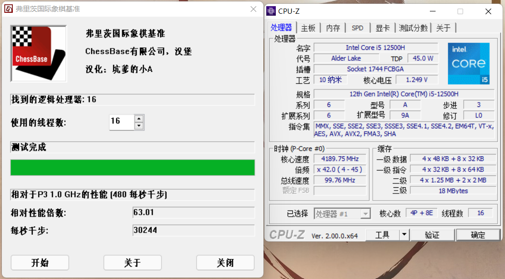The width and height of the screenshot is (505, 279).
Task: Select the 处理器 tab in CPU-Z
Action: [x=281, y=28]
